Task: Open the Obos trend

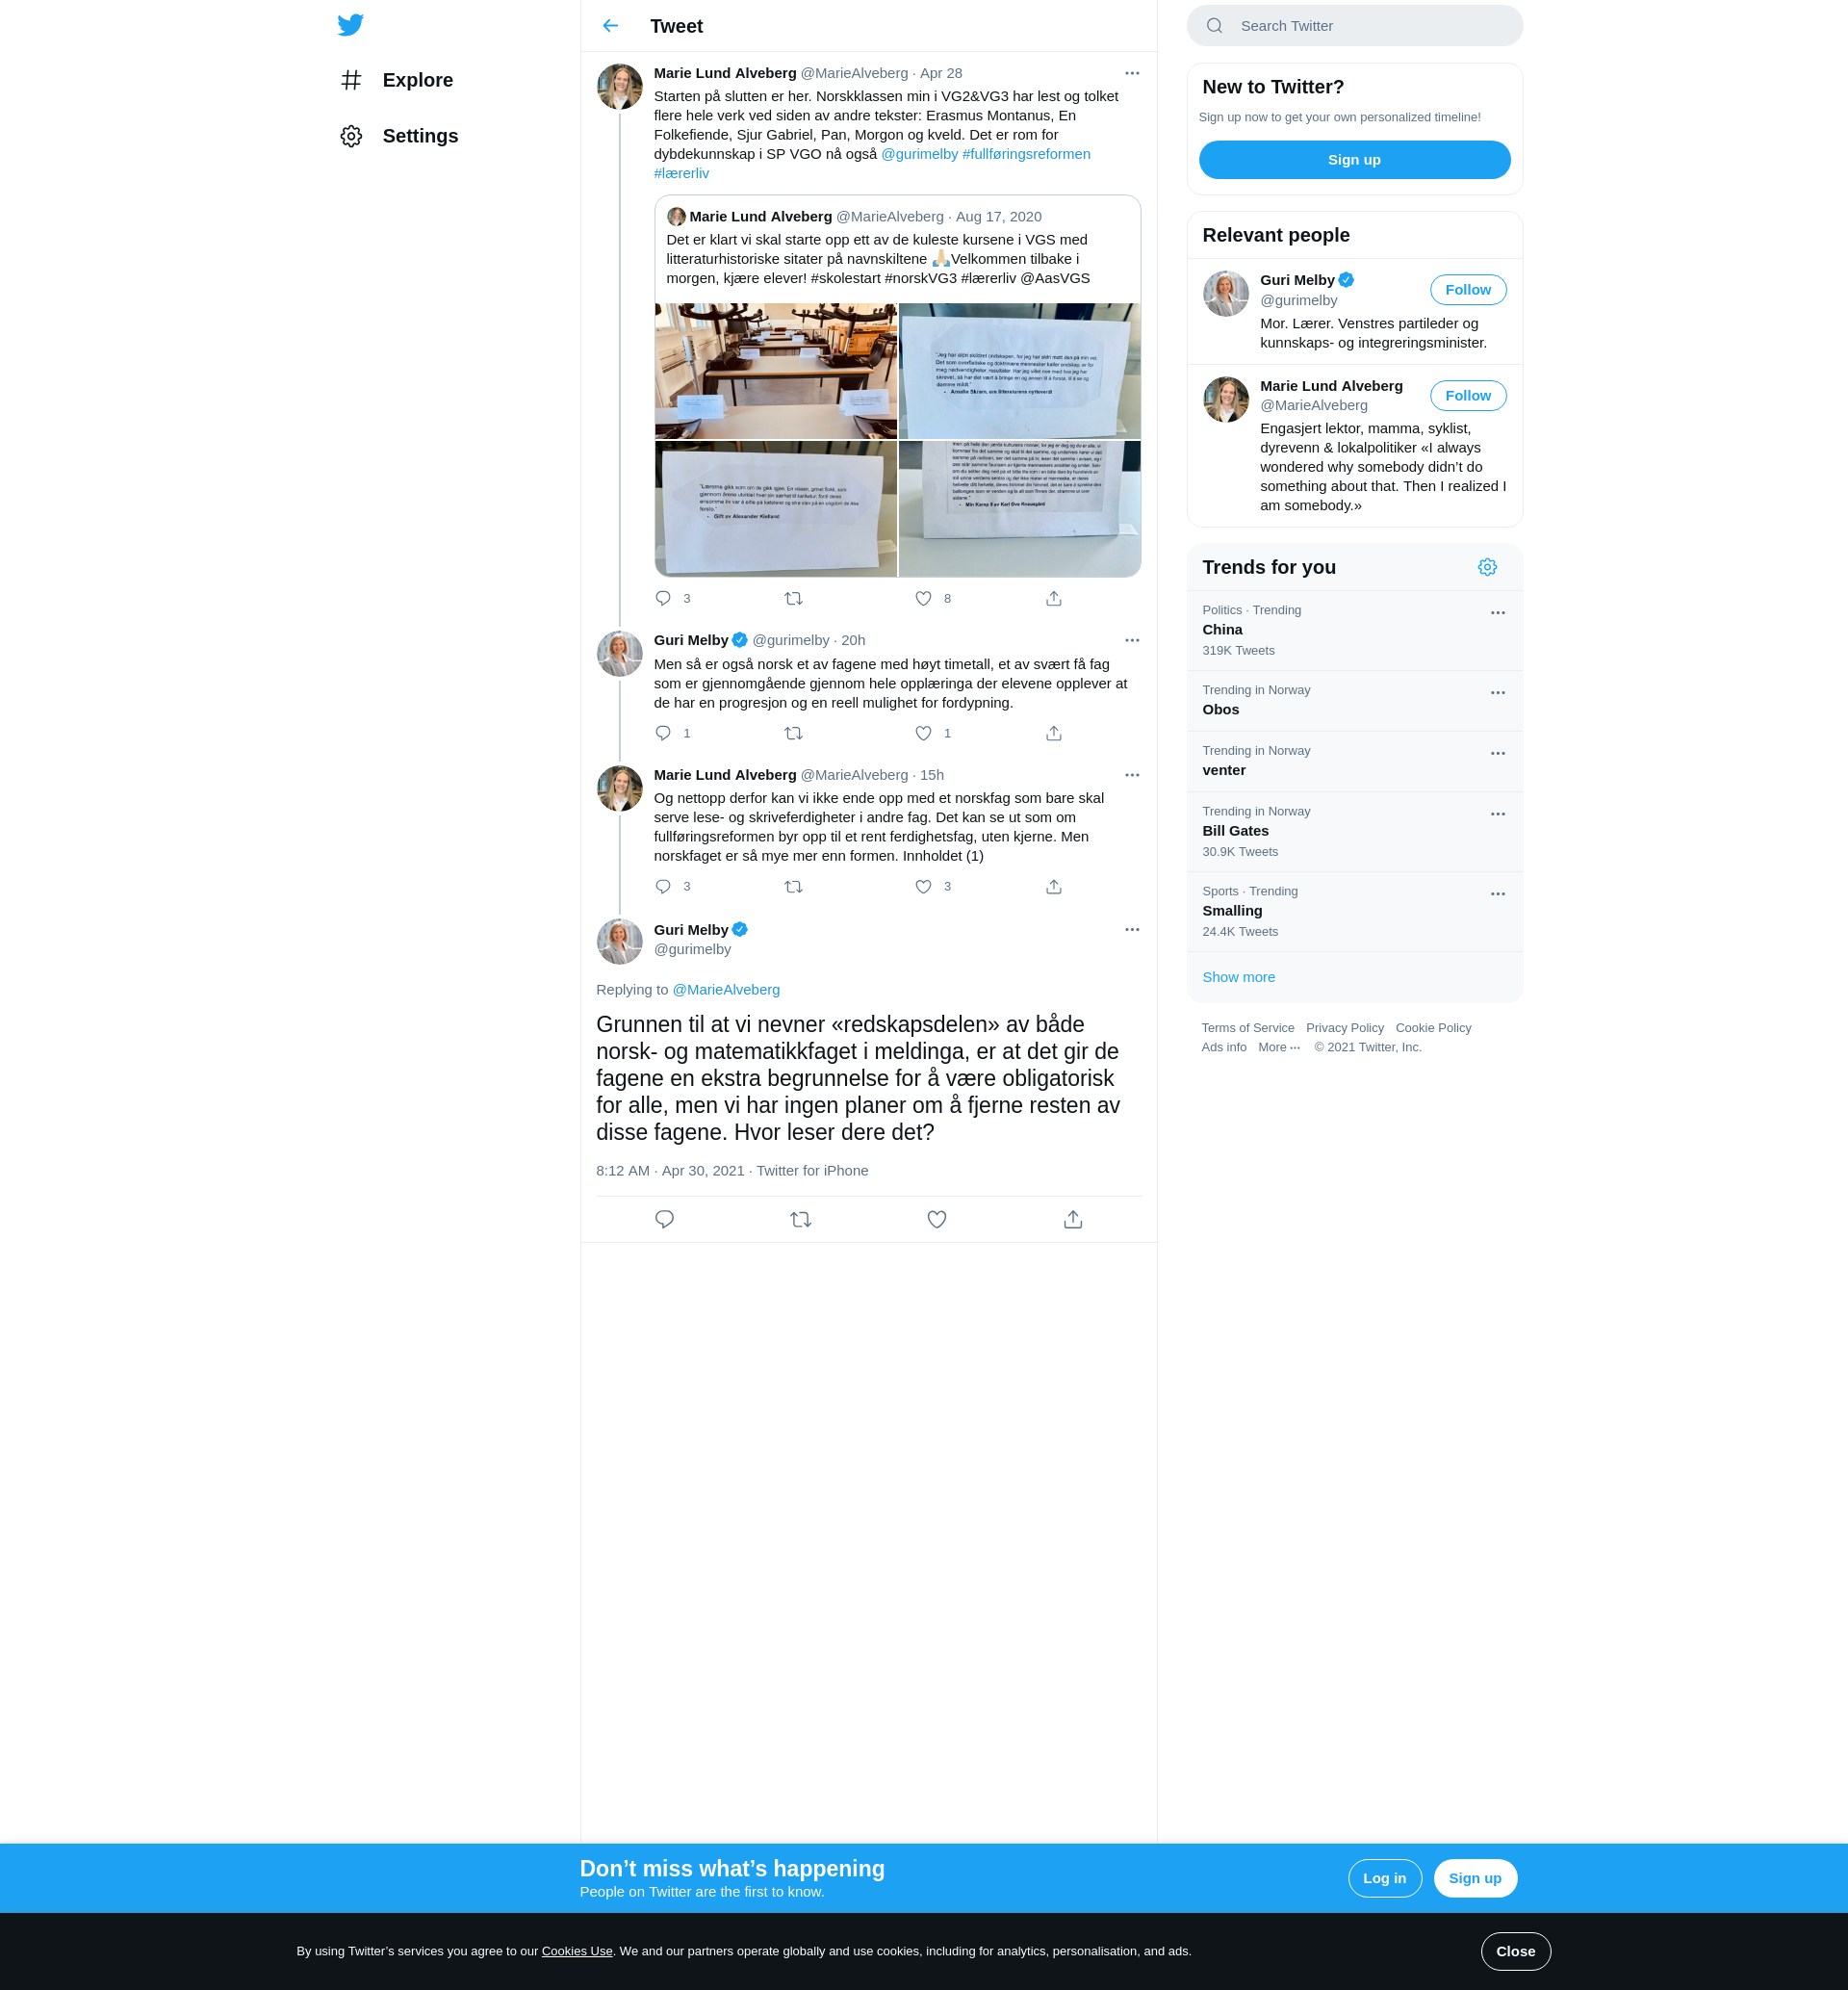Action: click(x=1354, y=701)
